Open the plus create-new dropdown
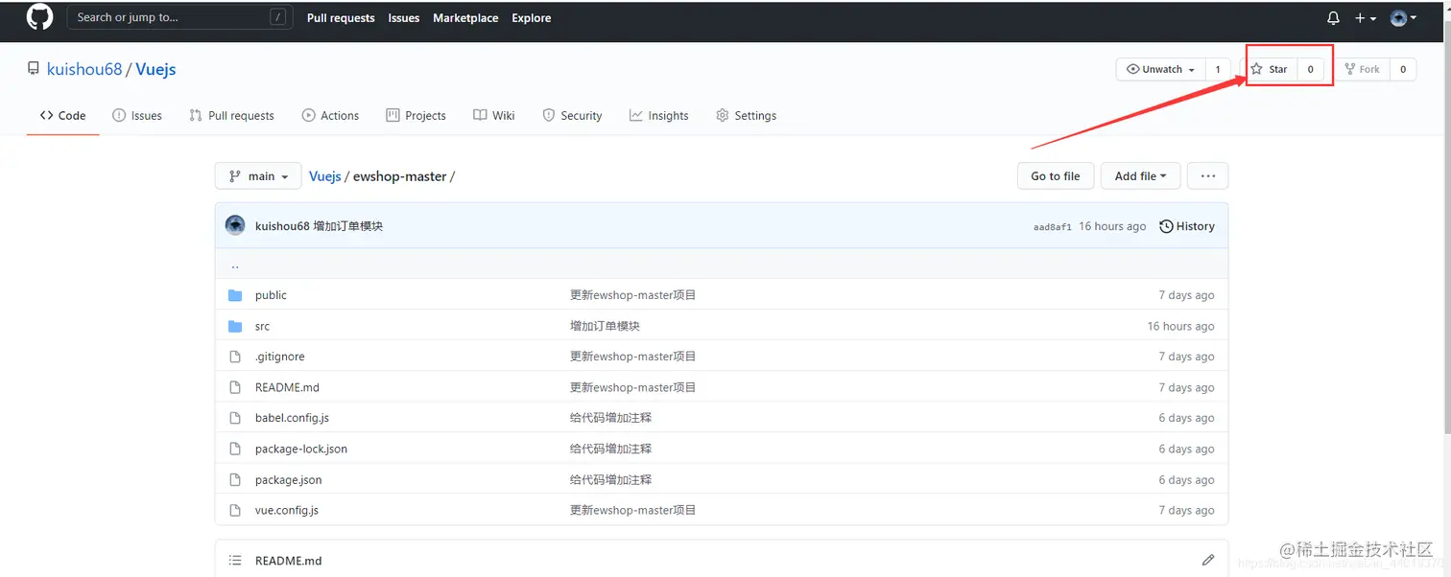Viewport: 1451px width, 577px height. 1366,18
